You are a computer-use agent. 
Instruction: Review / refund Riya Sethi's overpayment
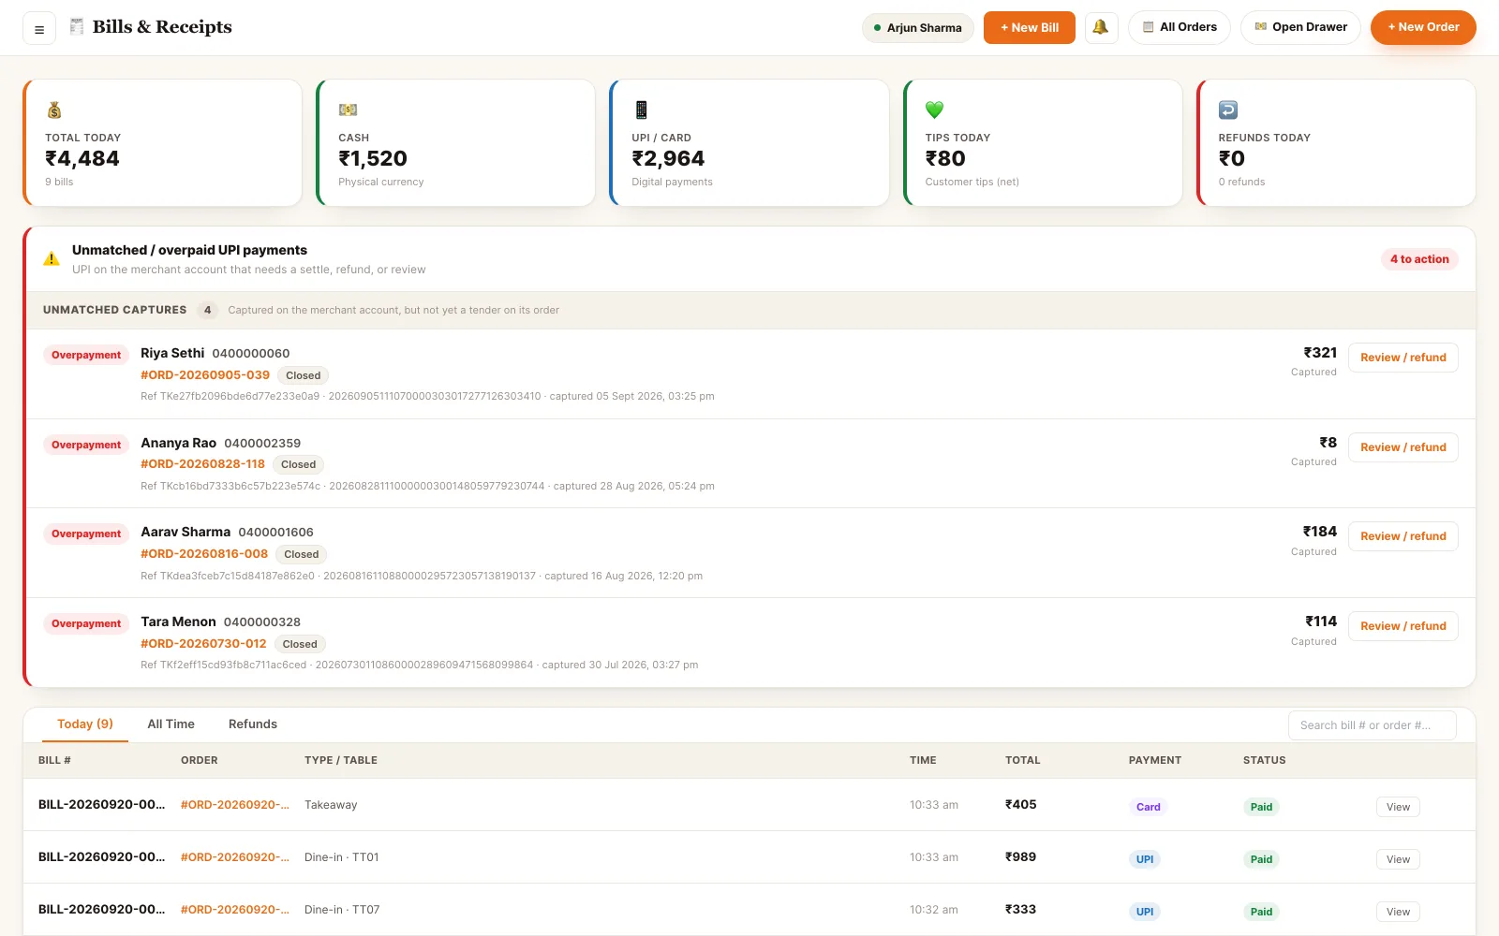1403,358
